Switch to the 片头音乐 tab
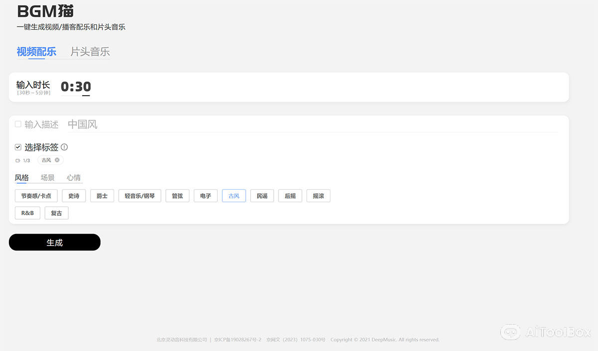Viewport: 598px width, 351px height. tap(90, 52)
